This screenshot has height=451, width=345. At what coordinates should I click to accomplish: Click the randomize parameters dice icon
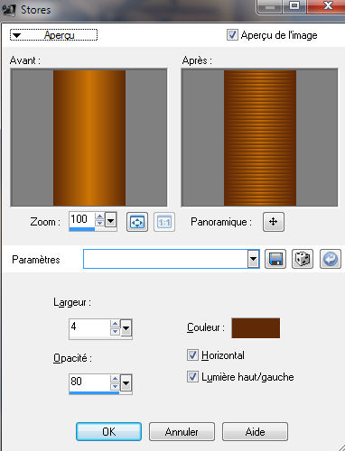coord(303,259)
